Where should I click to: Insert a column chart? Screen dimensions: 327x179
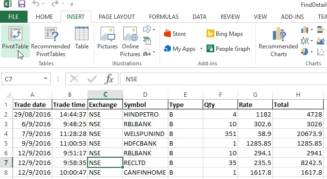[305, 30]
